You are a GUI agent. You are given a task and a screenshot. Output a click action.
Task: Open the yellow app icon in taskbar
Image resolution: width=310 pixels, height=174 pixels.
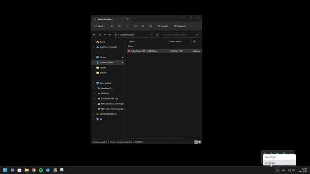coord(55,170)
